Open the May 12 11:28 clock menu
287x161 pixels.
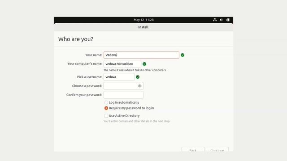[x=143, y=20]
